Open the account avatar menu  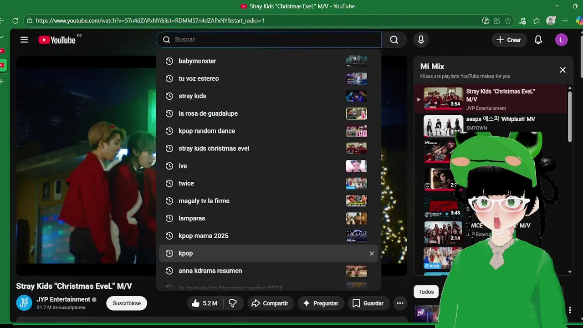click(x=561, y=40)
